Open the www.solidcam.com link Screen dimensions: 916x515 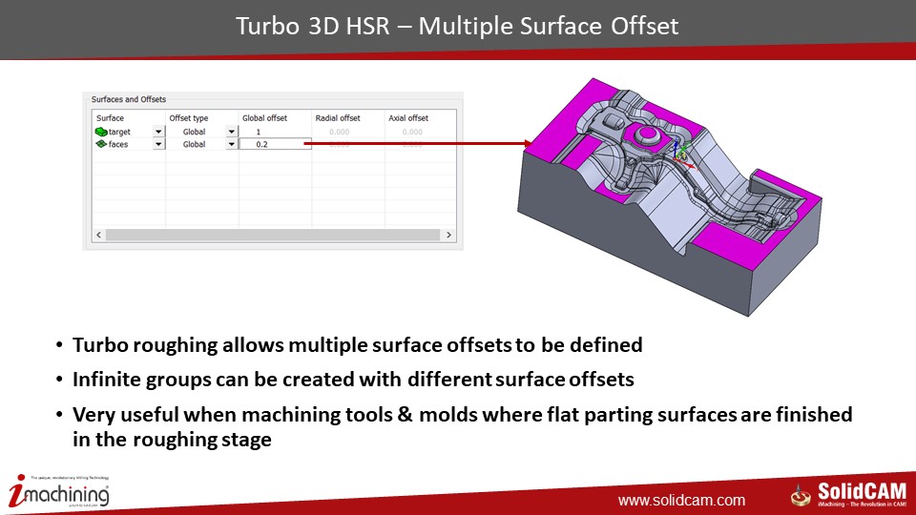[681, 500]
